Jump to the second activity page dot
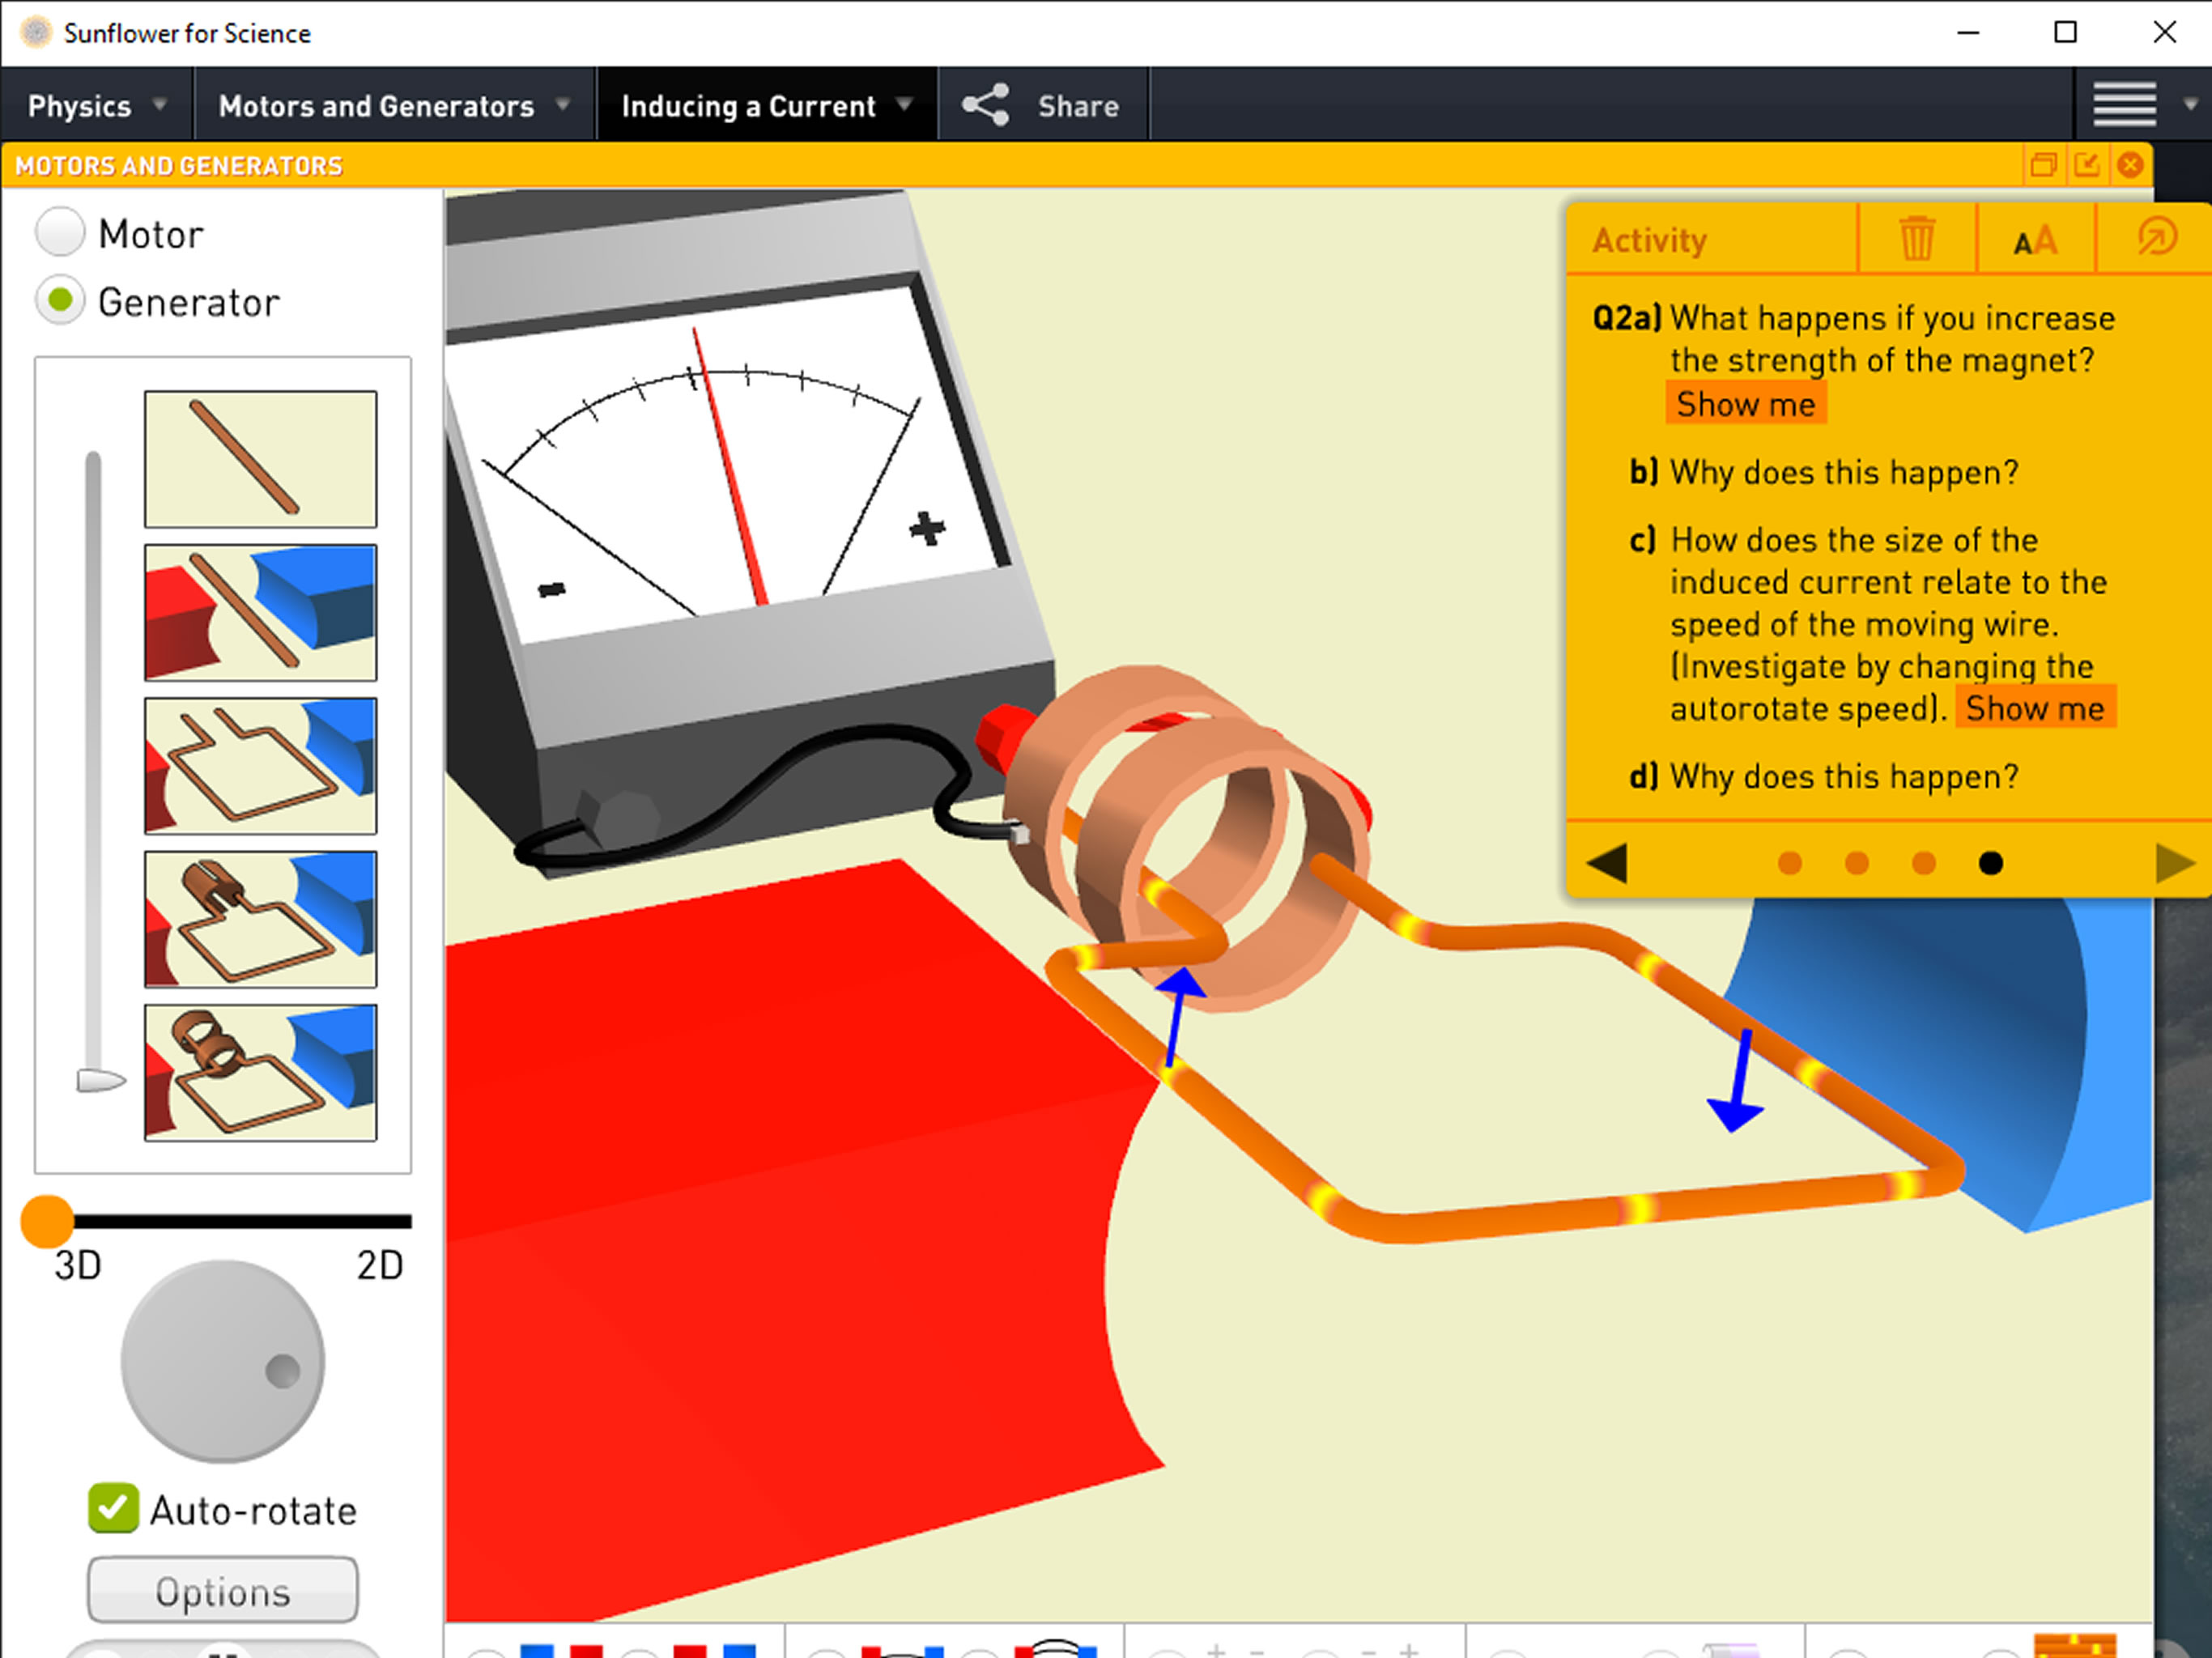Image resolution: width=2212 pixels, height=1658 pixels. tap(1857, 864)
